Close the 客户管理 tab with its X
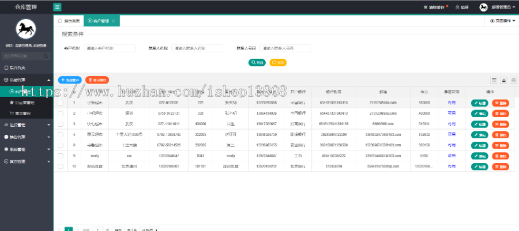Image resolution: width=519 pixels, height=231 pixels. pyautogui.click(x=114, y=21)
